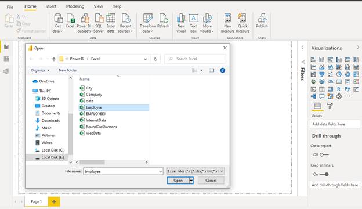The image size is (362, 209).
Task: Click the Open button split arrow
Action: coord(191,181)
